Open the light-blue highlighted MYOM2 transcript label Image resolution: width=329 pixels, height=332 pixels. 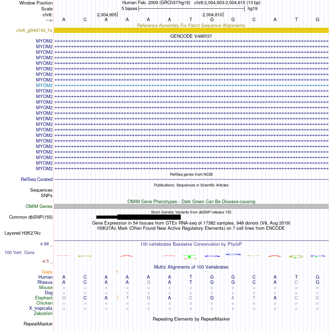coord(44,85)
